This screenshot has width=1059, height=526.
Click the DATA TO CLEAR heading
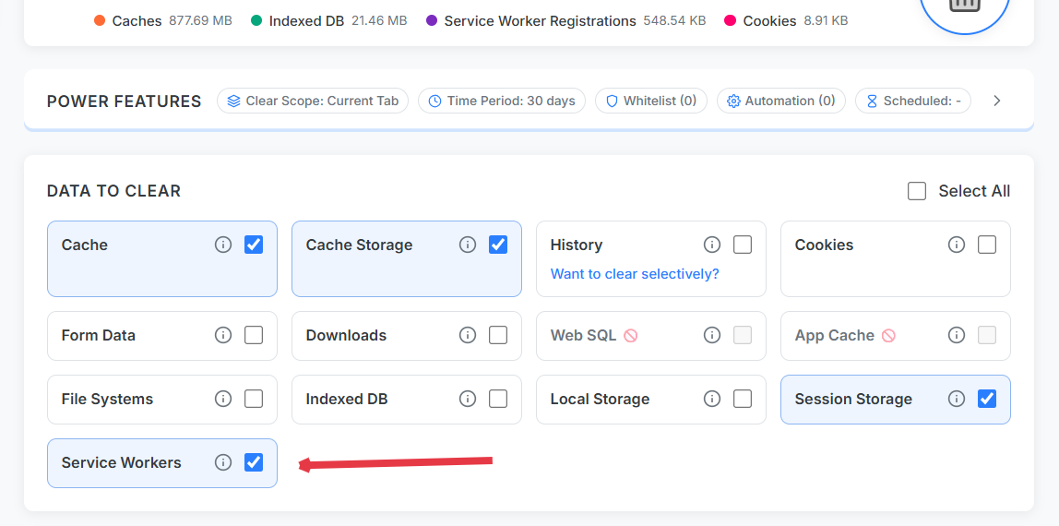(x=113, y=191)
